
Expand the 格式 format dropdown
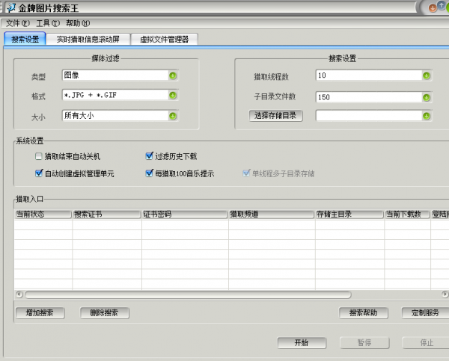pyautogui.click(x=173, y=96)
